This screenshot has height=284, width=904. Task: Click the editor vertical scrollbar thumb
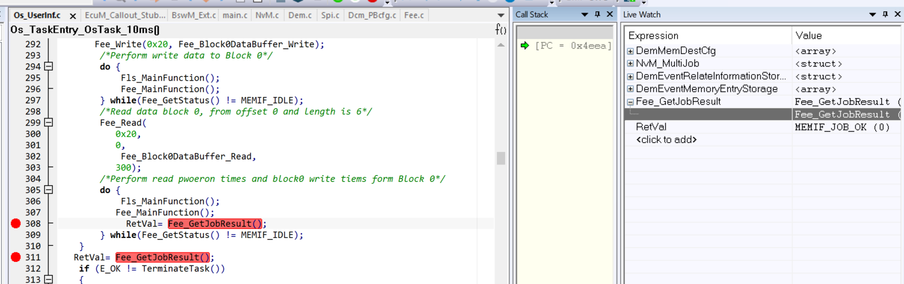click(500, 158)
